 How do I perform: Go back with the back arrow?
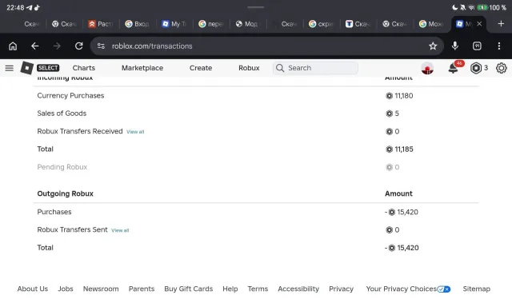pyautogui.click(x=35, y=46)
